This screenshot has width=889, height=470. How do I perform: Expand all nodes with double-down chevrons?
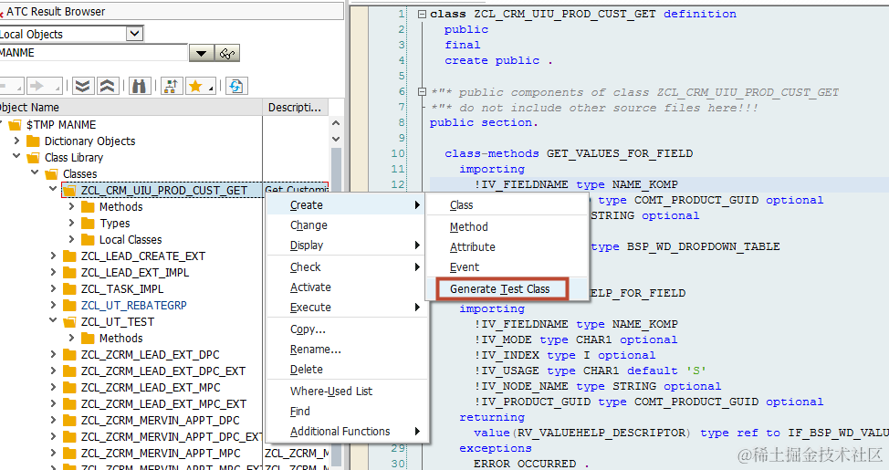tap(83, 86)
